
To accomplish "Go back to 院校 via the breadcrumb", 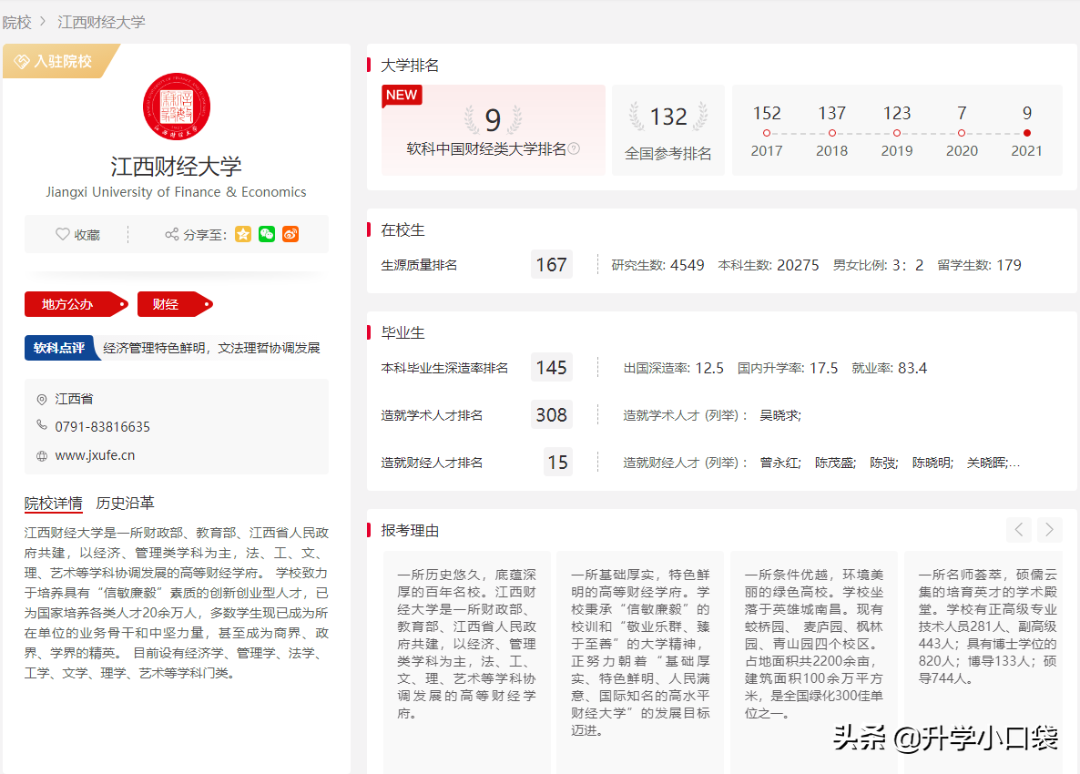I will point(17,20).
